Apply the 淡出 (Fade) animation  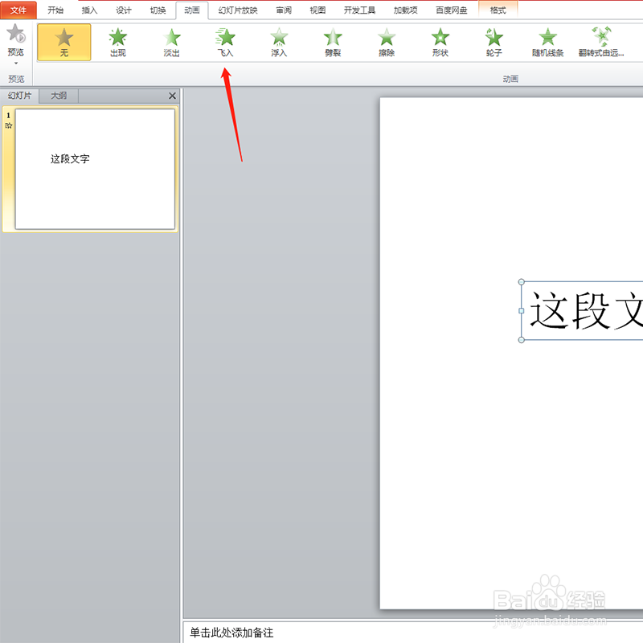point(171,43)
